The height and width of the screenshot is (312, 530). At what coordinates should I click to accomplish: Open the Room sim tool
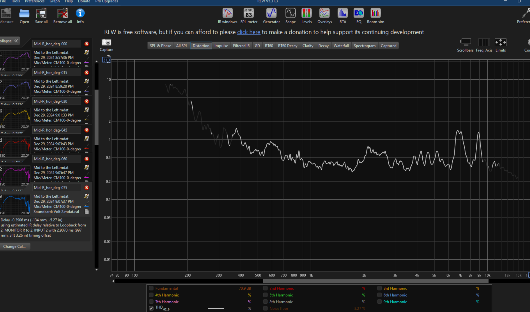(376, 16)
